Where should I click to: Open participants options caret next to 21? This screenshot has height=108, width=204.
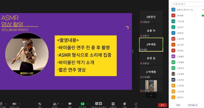(x=62, y=104)
